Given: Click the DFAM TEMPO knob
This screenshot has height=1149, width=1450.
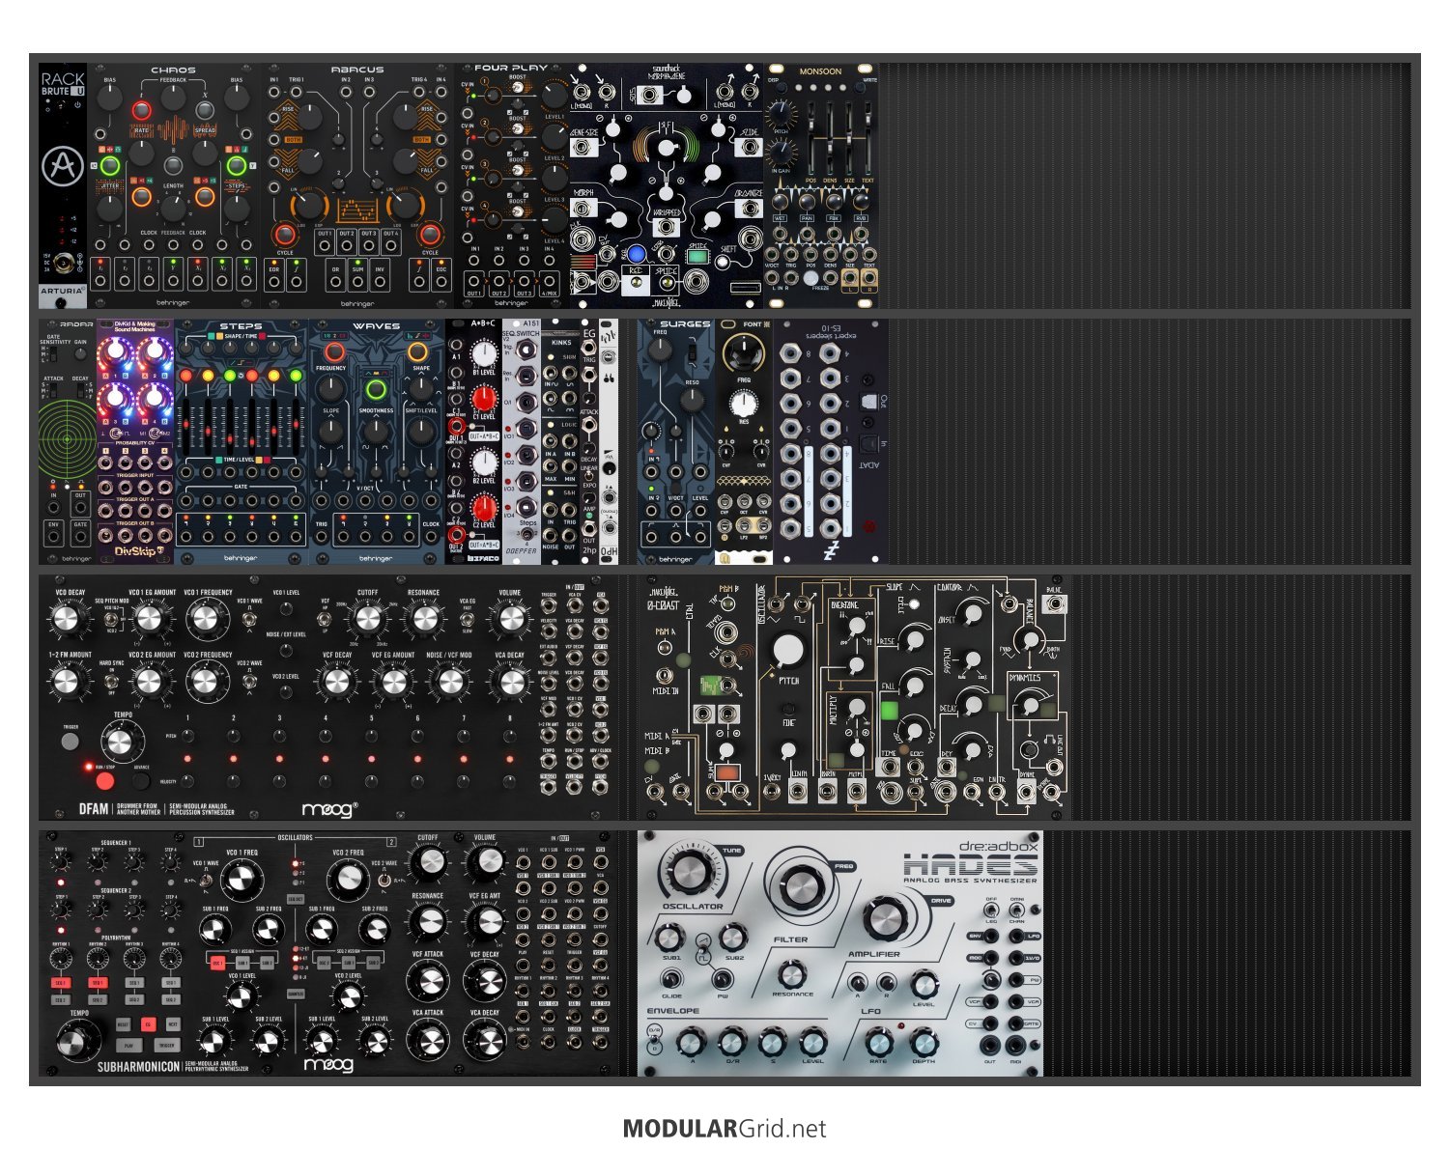Looking at the screenshot, I should coord(120,742).
